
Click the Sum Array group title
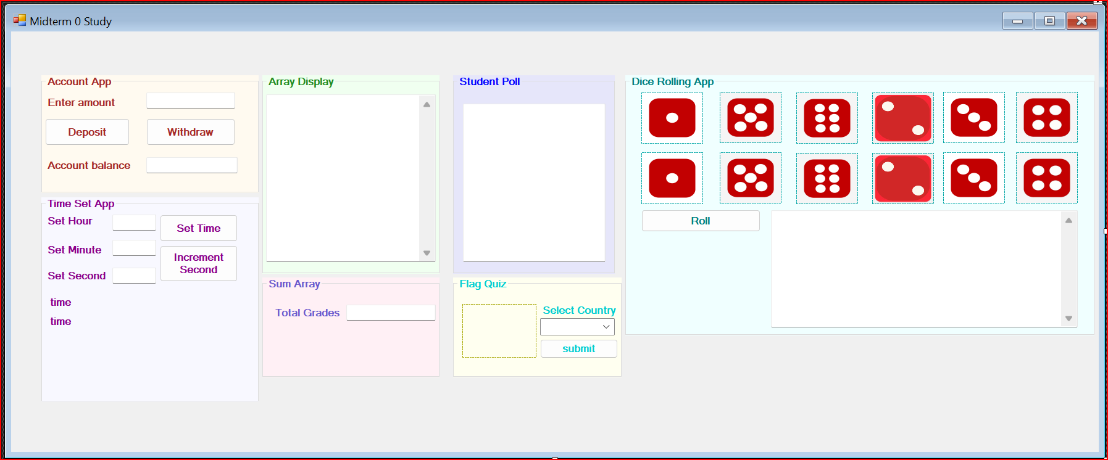(x=294, y=284)
